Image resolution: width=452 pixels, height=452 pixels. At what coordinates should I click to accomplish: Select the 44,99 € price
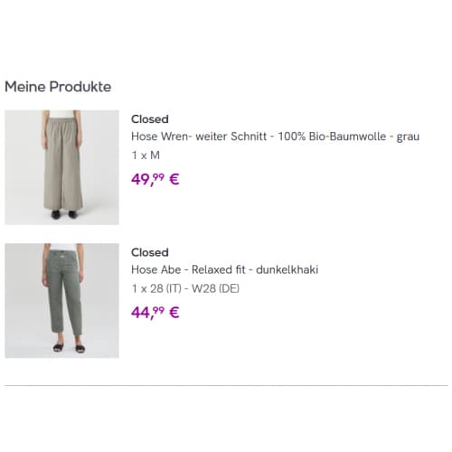pos(155,313)
